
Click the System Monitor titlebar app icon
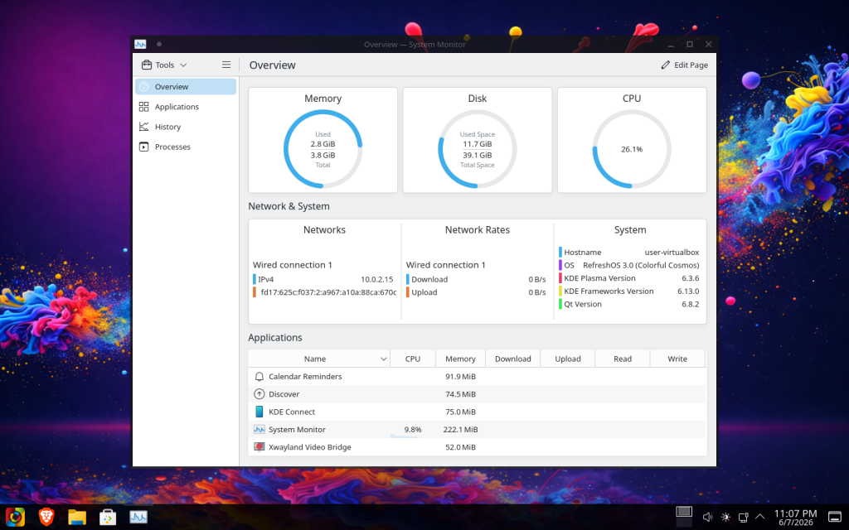pyautogui.click(x=140, y=45)
